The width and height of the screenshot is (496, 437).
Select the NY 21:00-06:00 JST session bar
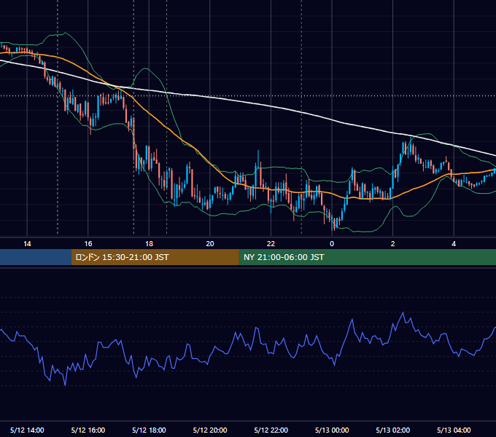pos(367,257)
